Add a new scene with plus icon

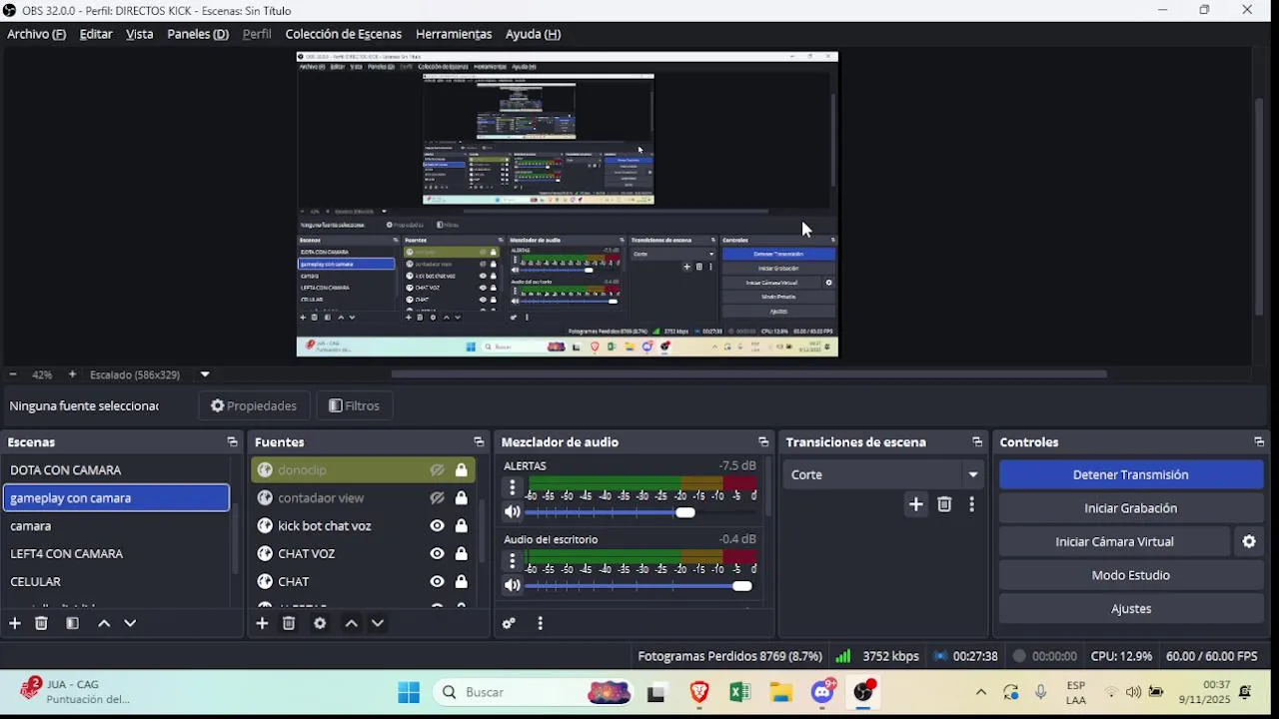15,623
